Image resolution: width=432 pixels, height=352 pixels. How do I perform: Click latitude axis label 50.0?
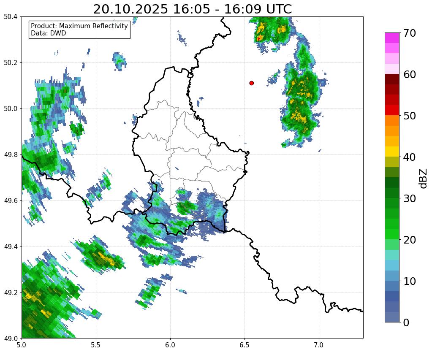click(11, 108)
